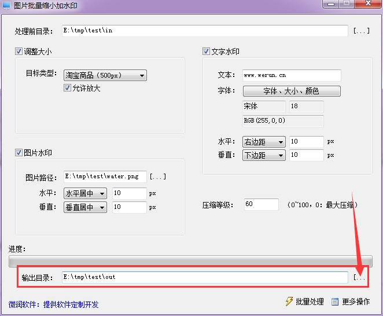The image size is (383, 316).
Task: Open the 右边距 dropdown for text watermark
Action: tap(264, 142)
